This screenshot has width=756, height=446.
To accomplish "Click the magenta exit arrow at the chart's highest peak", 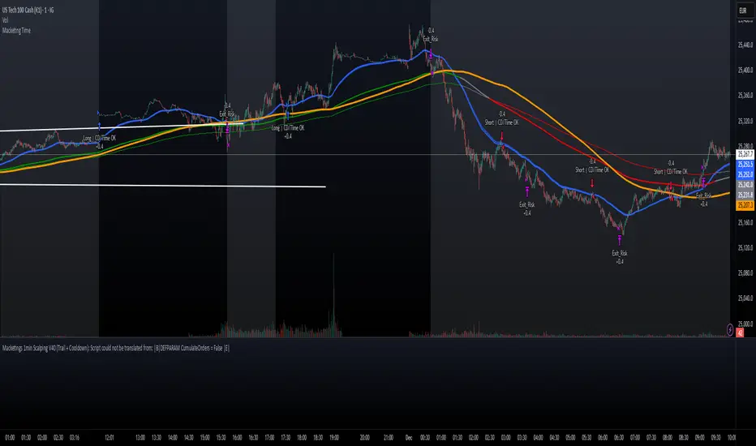I will [431, 54].
